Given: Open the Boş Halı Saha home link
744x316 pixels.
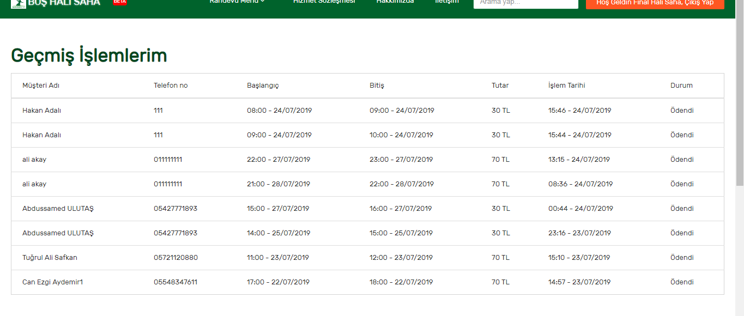Looking at the screenshot, I should point(64,3).
